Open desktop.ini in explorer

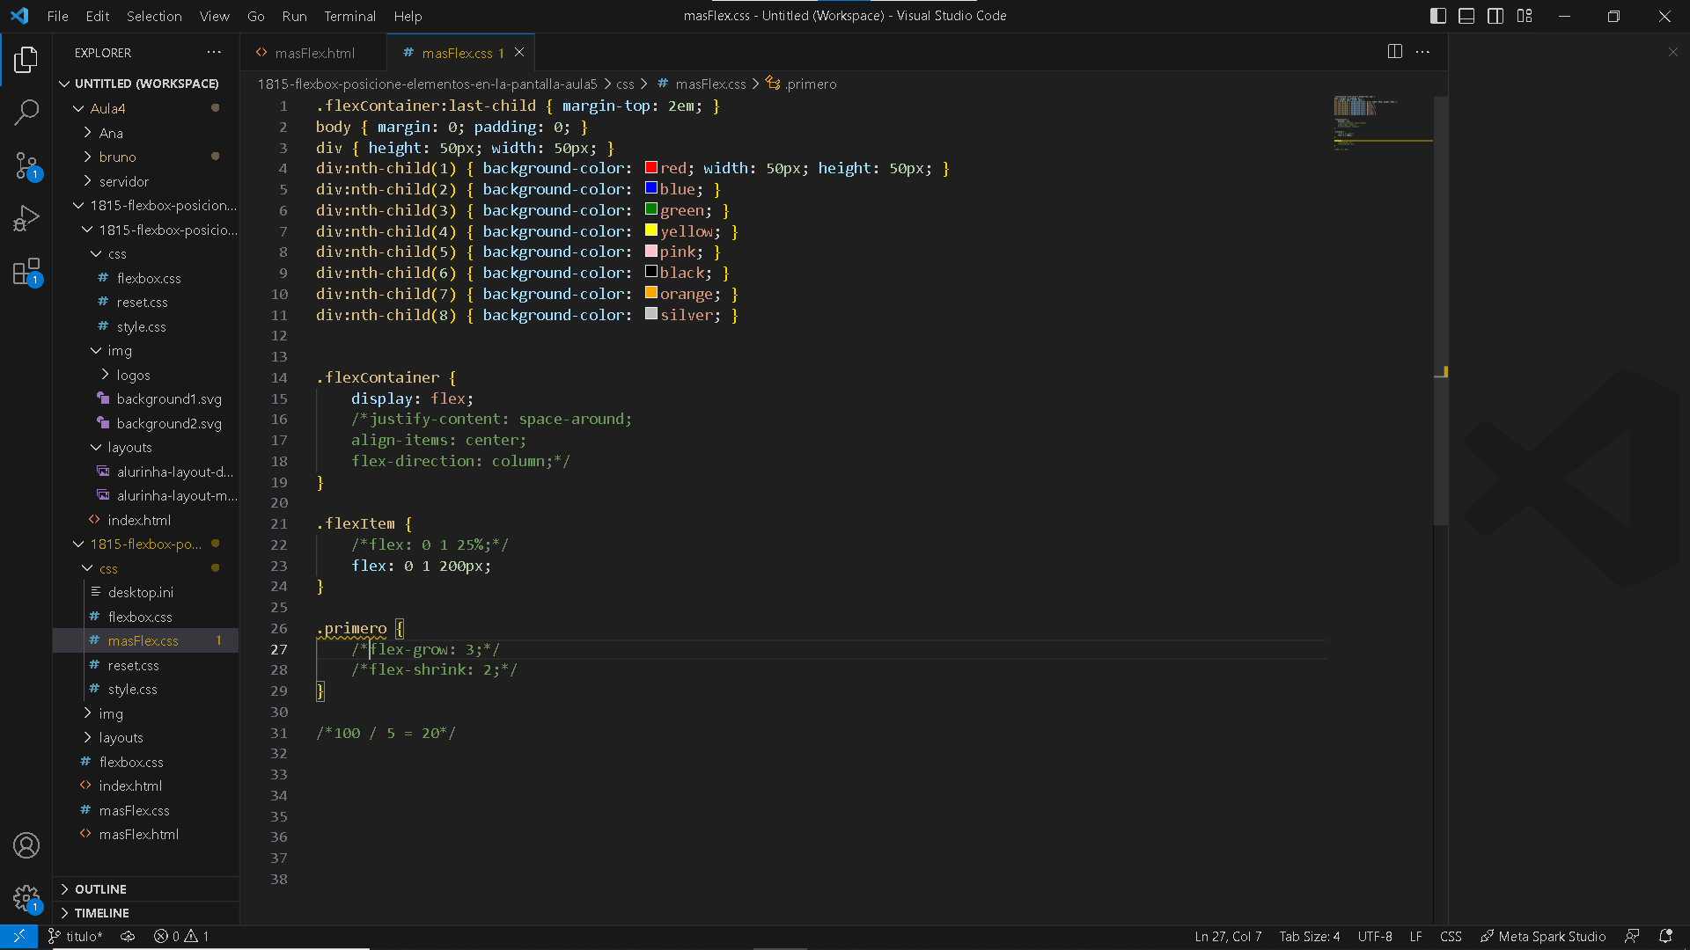145,592
